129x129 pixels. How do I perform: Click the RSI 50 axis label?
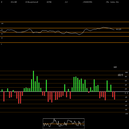click(2, 34)
